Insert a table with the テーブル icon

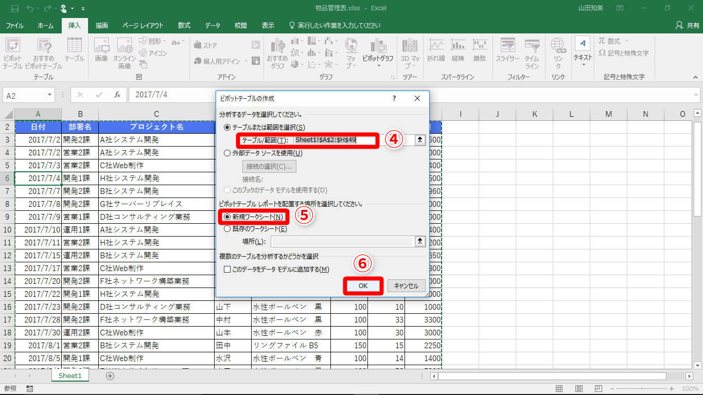click(x=75, y=49)
